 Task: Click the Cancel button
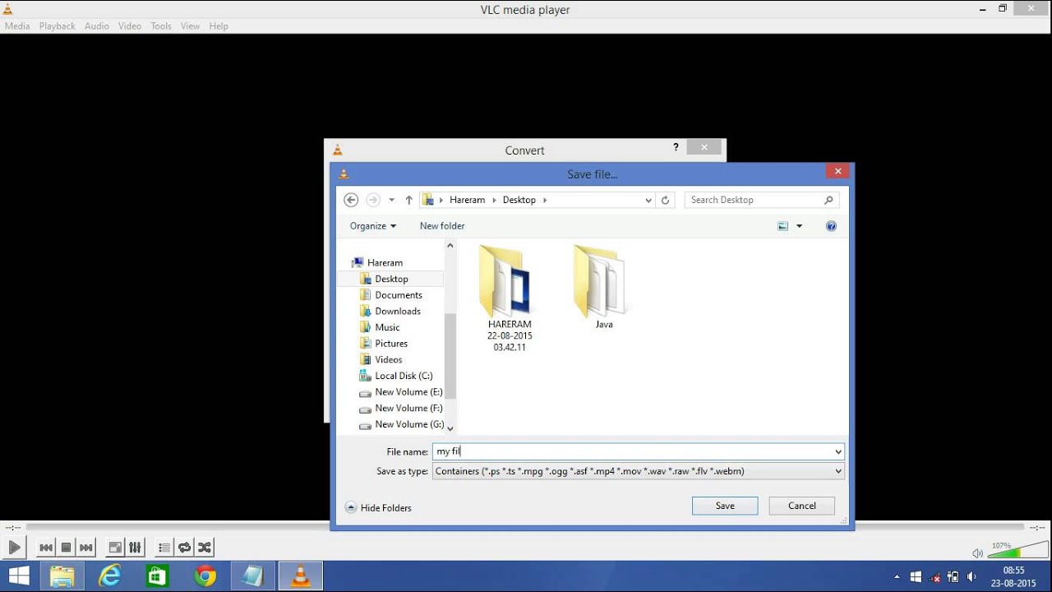pos(802,506)
